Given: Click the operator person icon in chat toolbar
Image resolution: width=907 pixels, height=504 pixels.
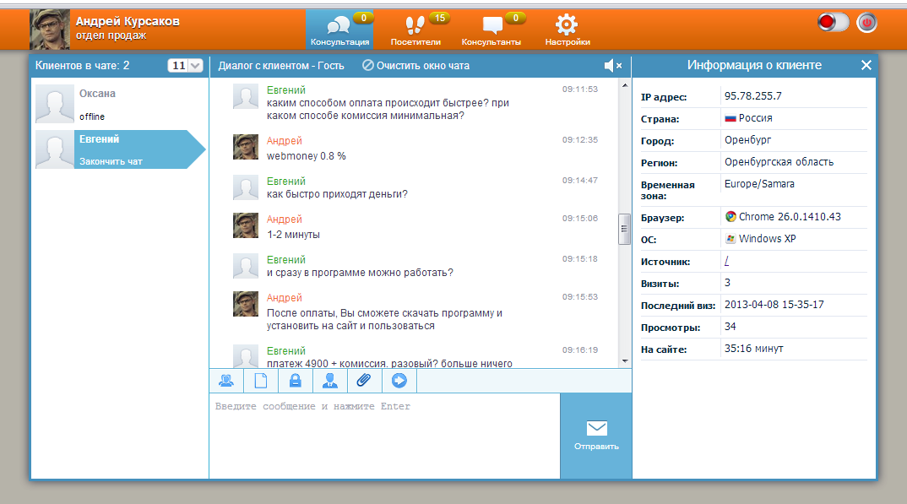Looking at the screenshot, I should pyautogui.click(x=329, y=381).
